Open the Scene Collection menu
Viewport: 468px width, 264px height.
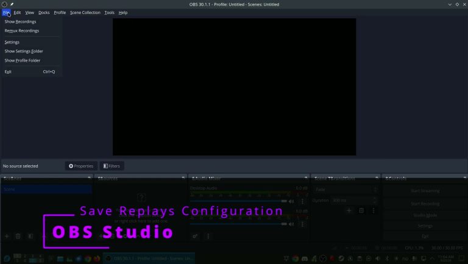[x=85, y=13]
